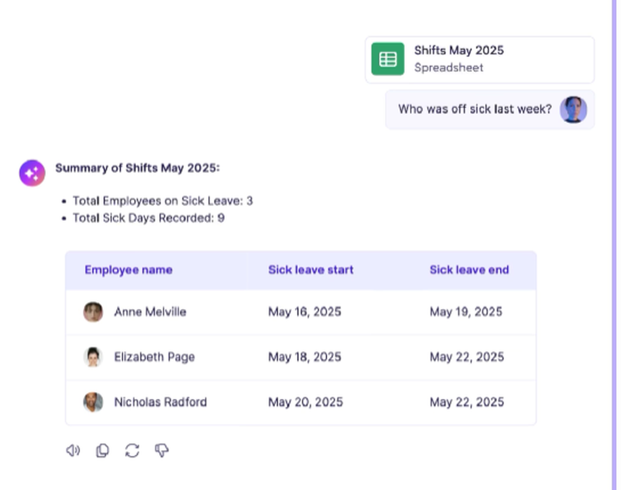Image resolution: width=621 pixels, height=490 pixels.
Task: Open the Shifts May 2025 attachment card
Action: coord(479,59)
